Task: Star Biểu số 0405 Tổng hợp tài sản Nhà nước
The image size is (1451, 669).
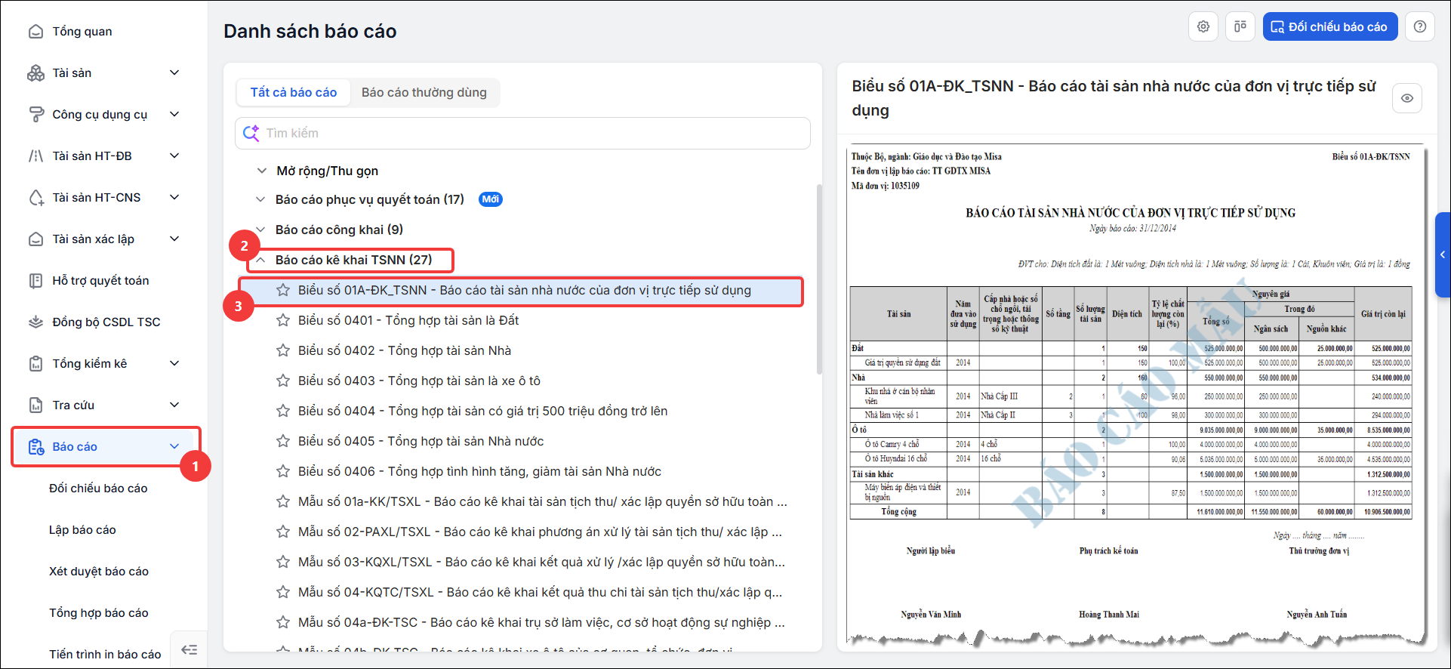Action: tap(283, 441)
